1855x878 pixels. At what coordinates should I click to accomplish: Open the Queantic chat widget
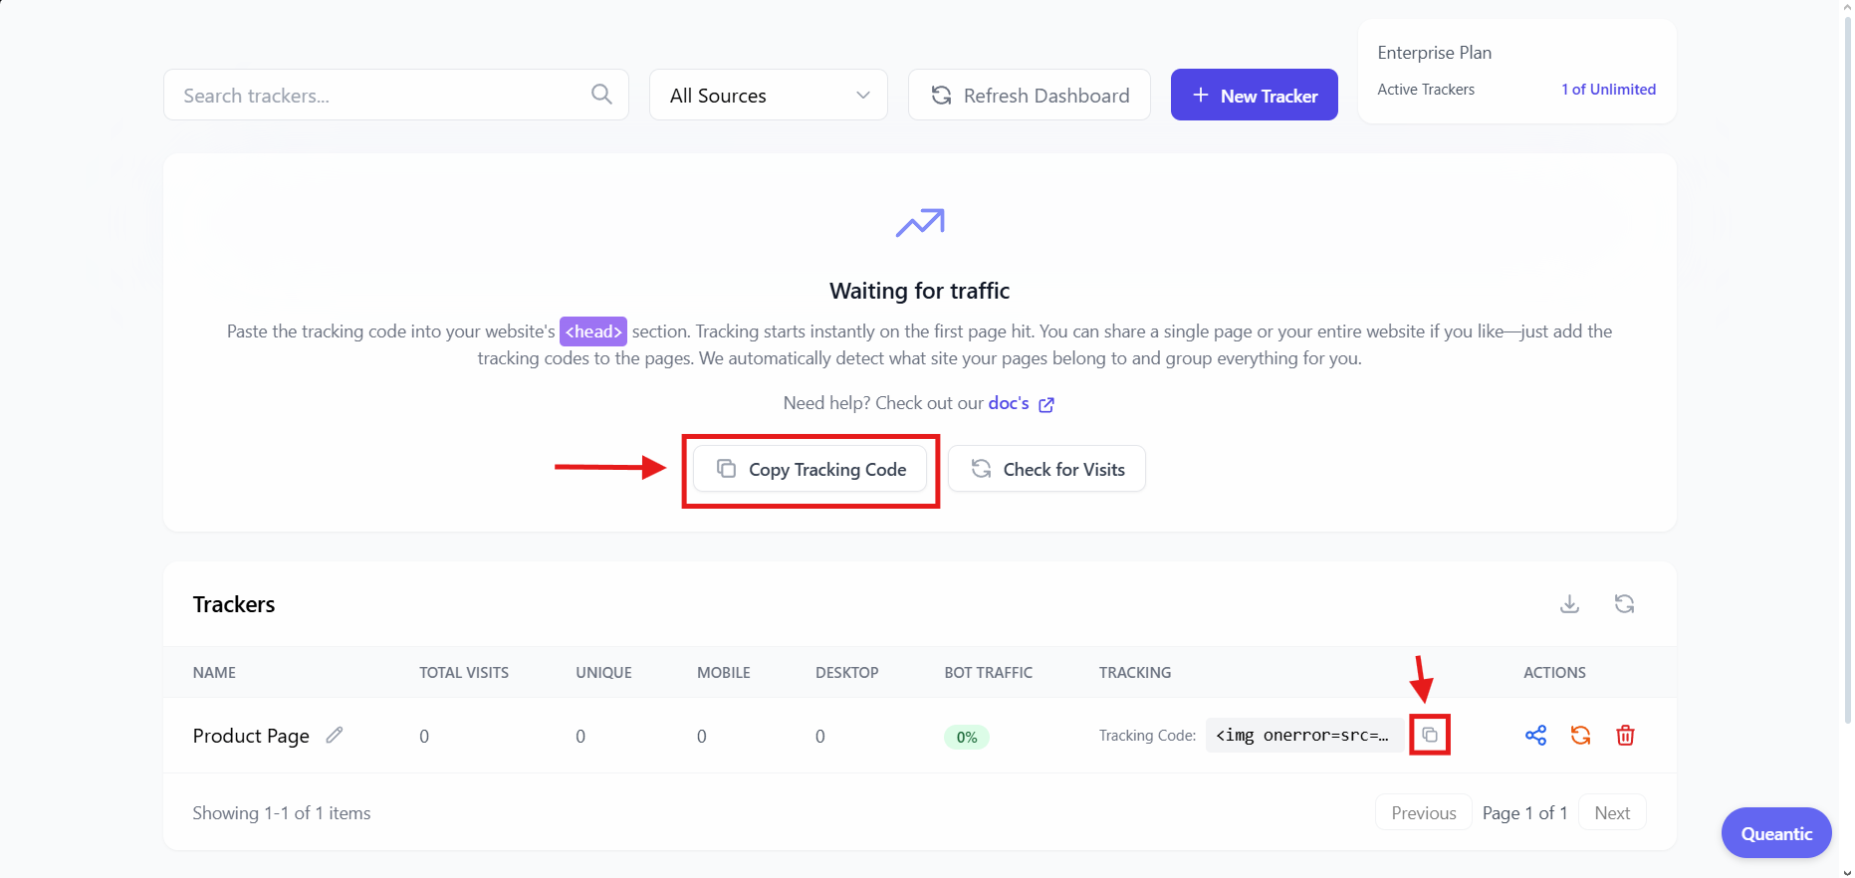click(1775, 833)
